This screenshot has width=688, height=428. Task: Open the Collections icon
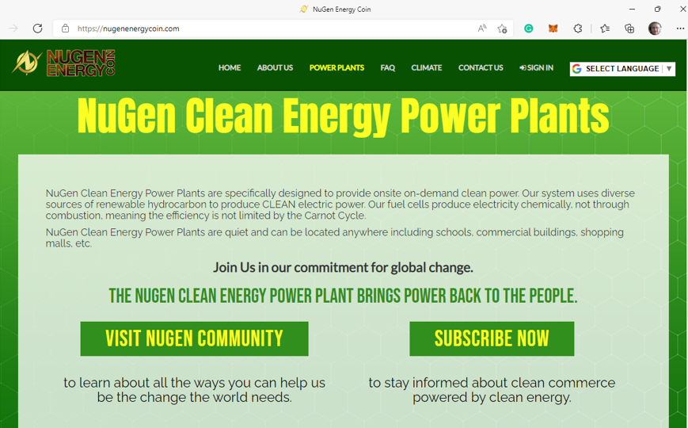point(629,29)
